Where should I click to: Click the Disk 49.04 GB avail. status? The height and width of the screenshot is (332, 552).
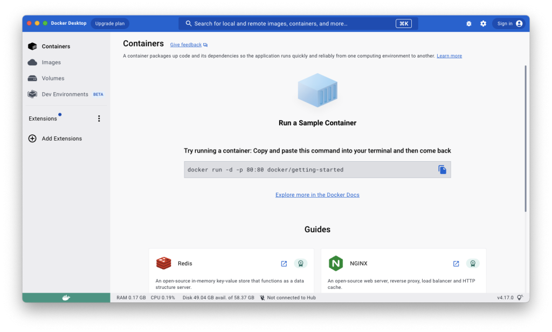click(x=218, y=298)
